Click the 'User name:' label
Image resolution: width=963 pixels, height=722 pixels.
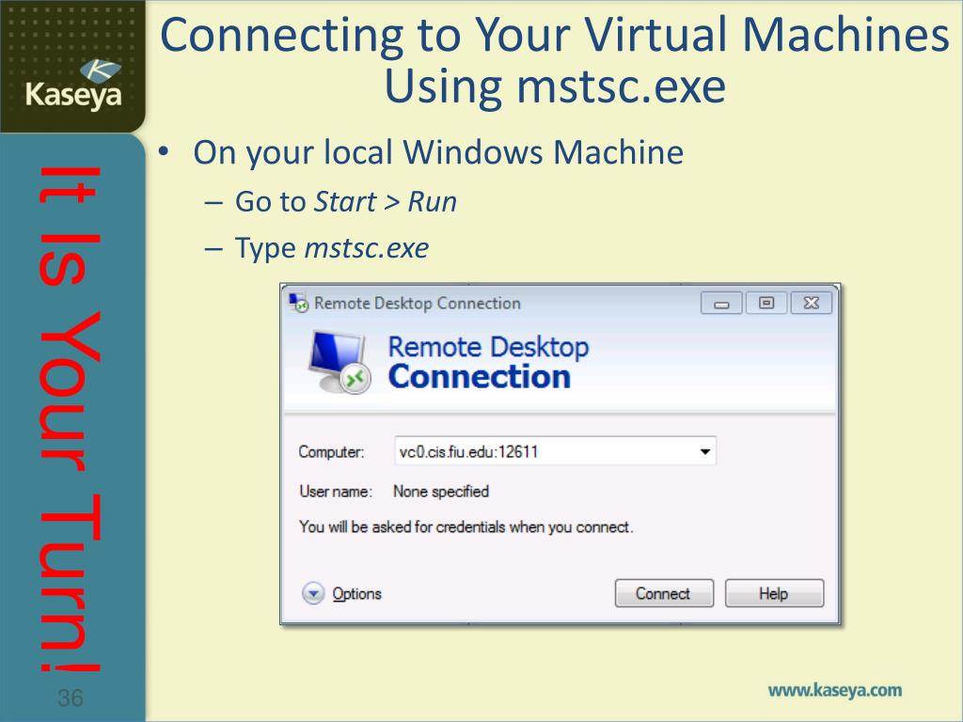tap(336, 491)
